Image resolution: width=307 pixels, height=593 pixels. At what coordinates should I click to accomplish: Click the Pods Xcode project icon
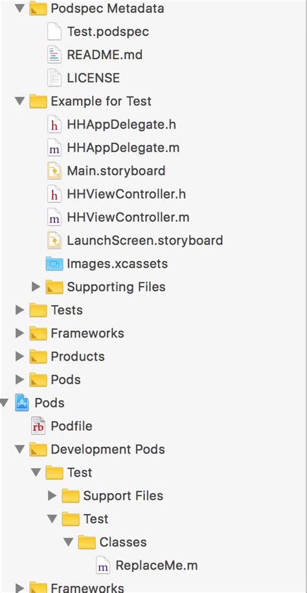tap(21, 403)
